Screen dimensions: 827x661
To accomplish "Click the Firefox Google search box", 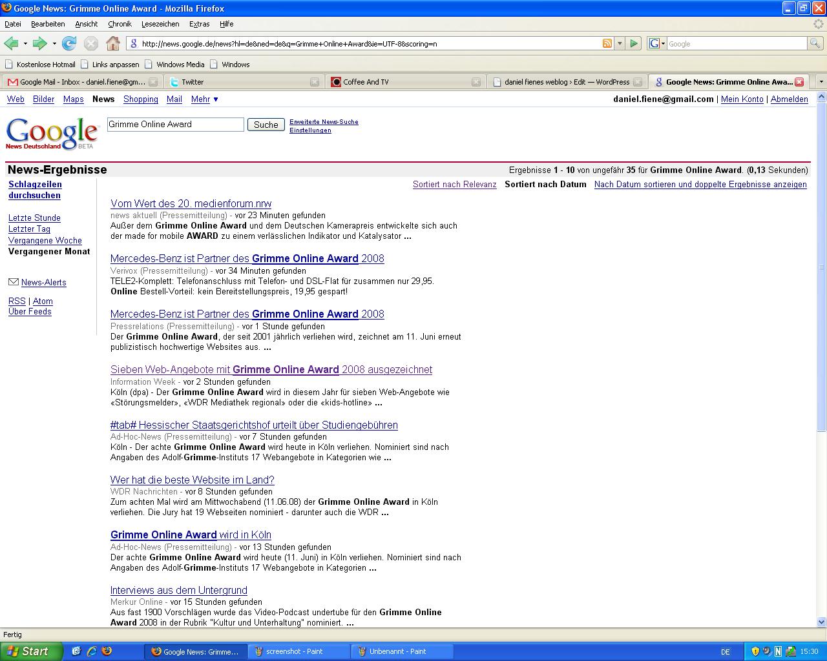I will [737, 43].
